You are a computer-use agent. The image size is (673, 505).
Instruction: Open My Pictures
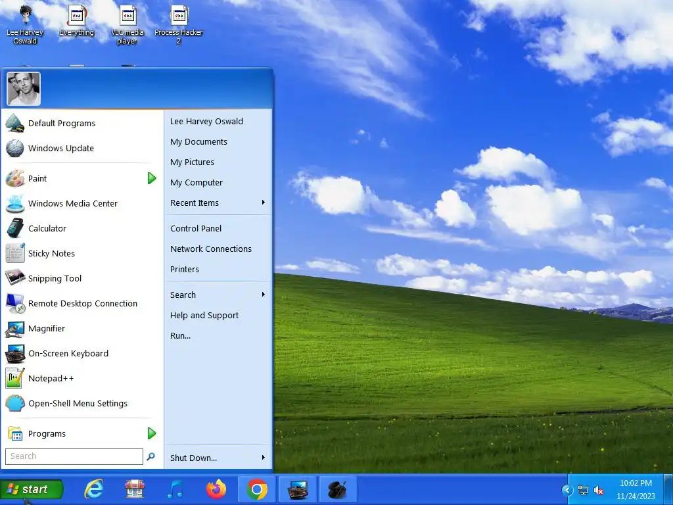click(218, 162)
